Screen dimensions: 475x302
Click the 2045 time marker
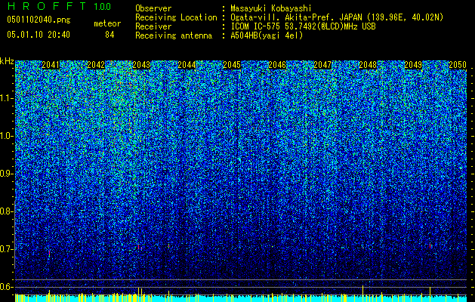point(232,65)
